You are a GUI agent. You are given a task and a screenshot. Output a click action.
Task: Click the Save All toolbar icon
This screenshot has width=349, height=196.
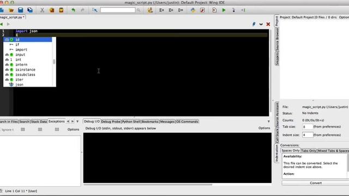click(x=30, y=10)
